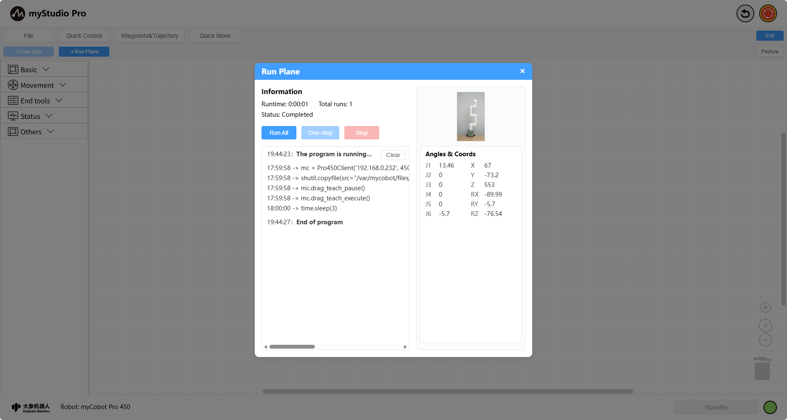
Task: Click the Others category icon
Action: (x=13, y=131)
